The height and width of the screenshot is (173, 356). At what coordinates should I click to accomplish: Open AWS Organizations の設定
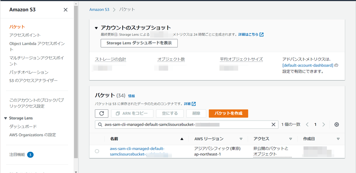point(33,135)
